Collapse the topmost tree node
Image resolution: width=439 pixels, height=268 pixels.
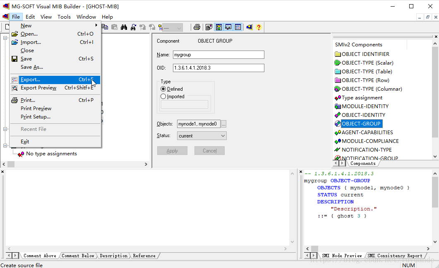[5, 38]
